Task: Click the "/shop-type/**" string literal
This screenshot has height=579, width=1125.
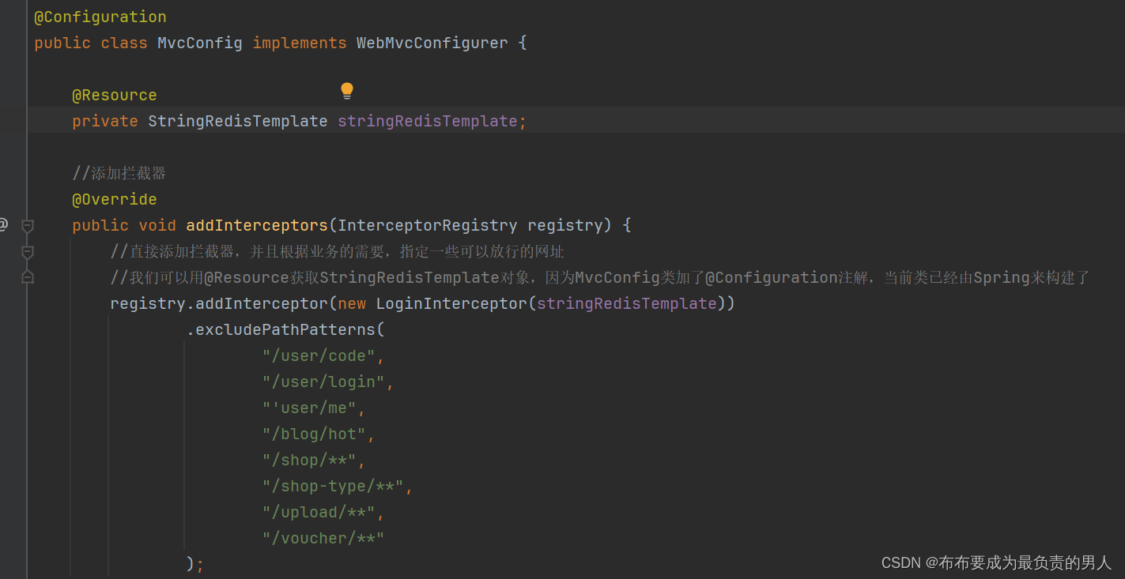Action: (x=333, y=486)
